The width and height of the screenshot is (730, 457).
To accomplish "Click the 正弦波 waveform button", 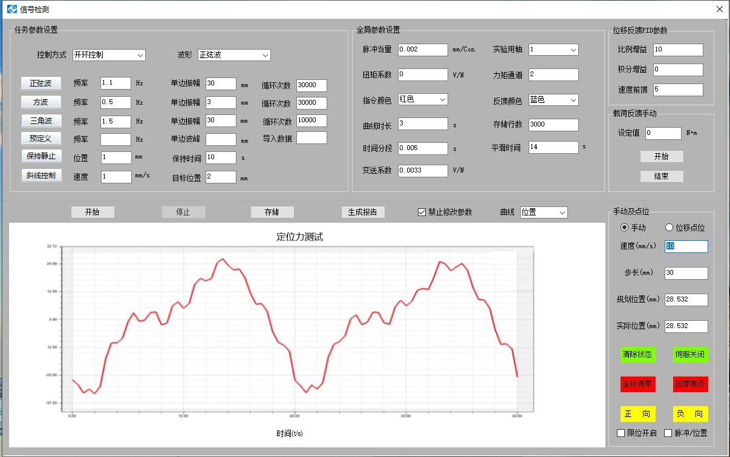I will point(41,84).
